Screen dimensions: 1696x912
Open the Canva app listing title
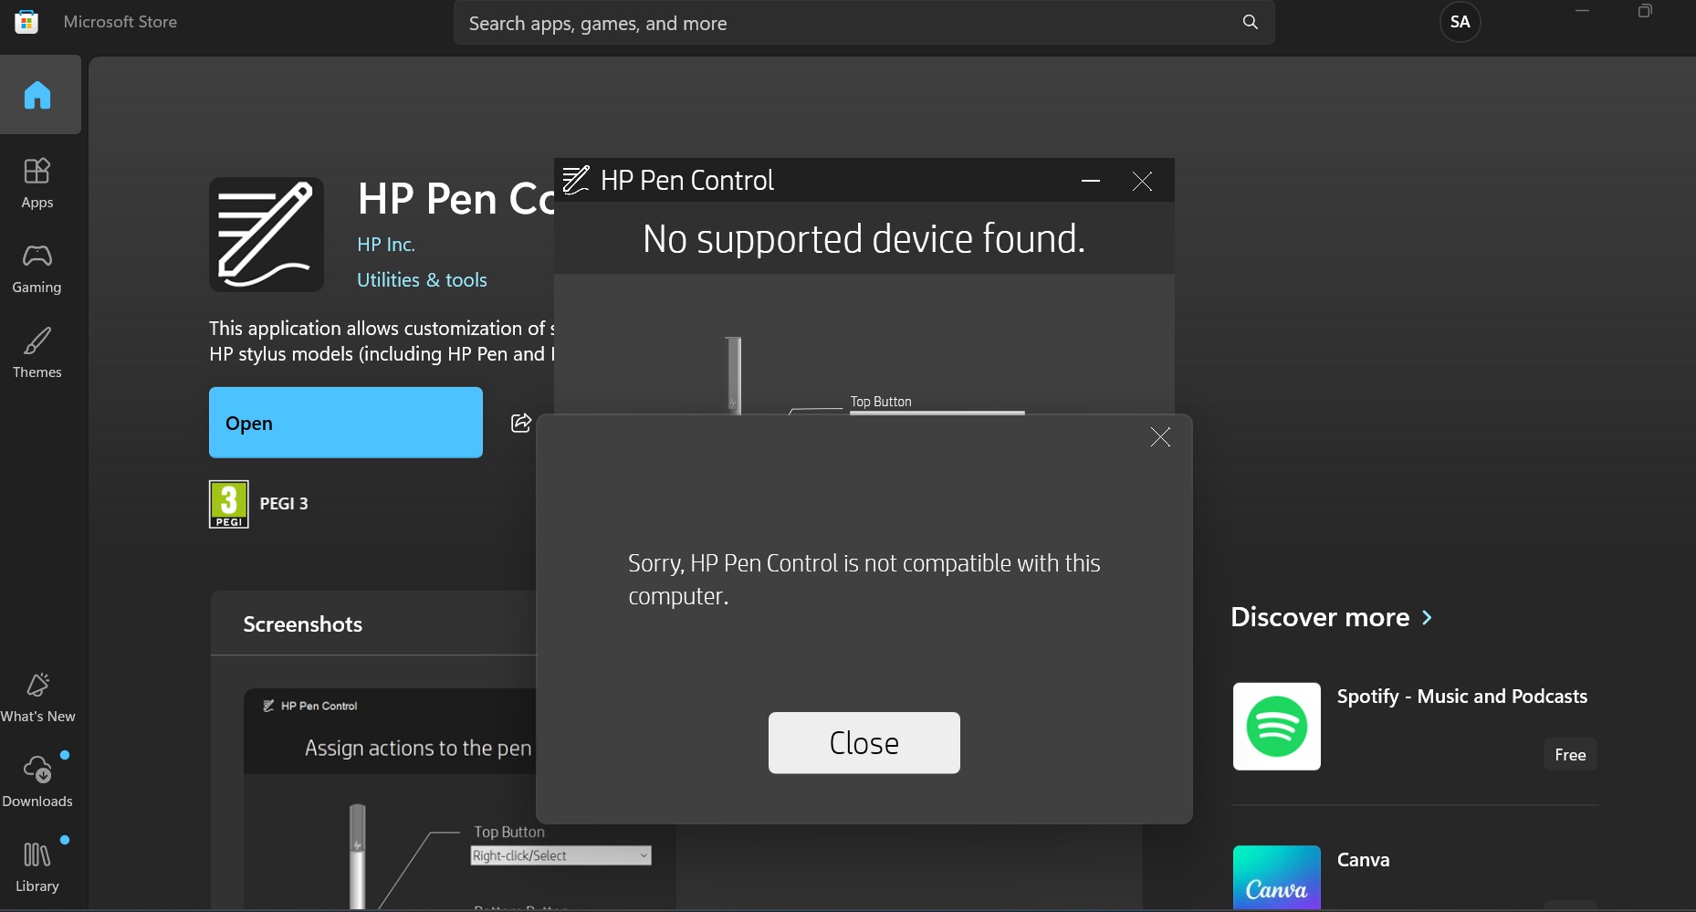click(x=1363, y=860)
